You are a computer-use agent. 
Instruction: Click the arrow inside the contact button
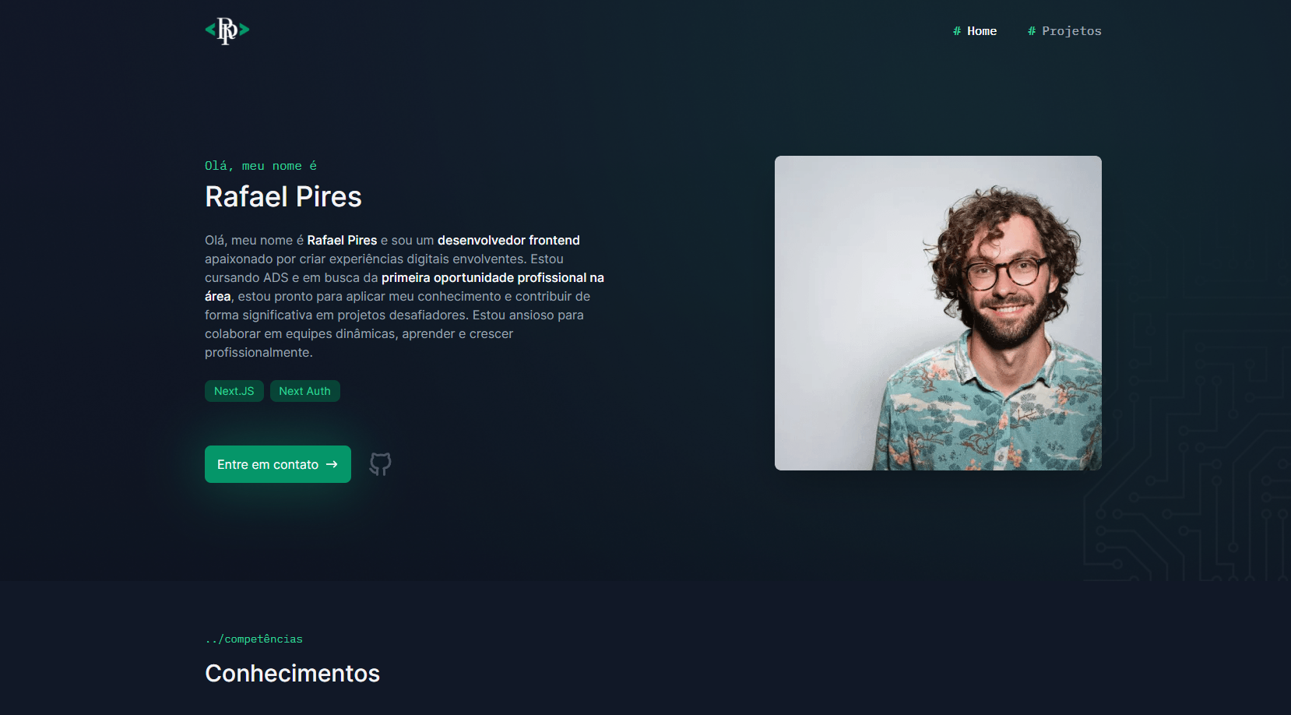coord(332,464)
